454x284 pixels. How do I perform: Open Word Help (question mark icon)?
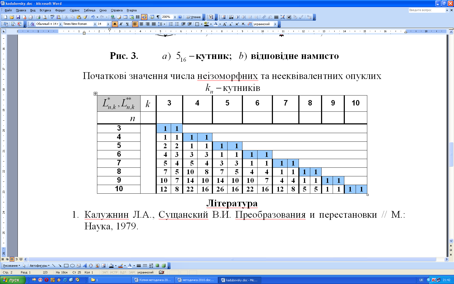[180, 17]
